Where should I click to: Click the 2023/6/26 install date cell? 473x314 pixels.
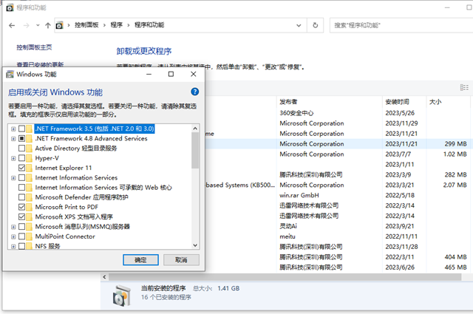[400, 267]
